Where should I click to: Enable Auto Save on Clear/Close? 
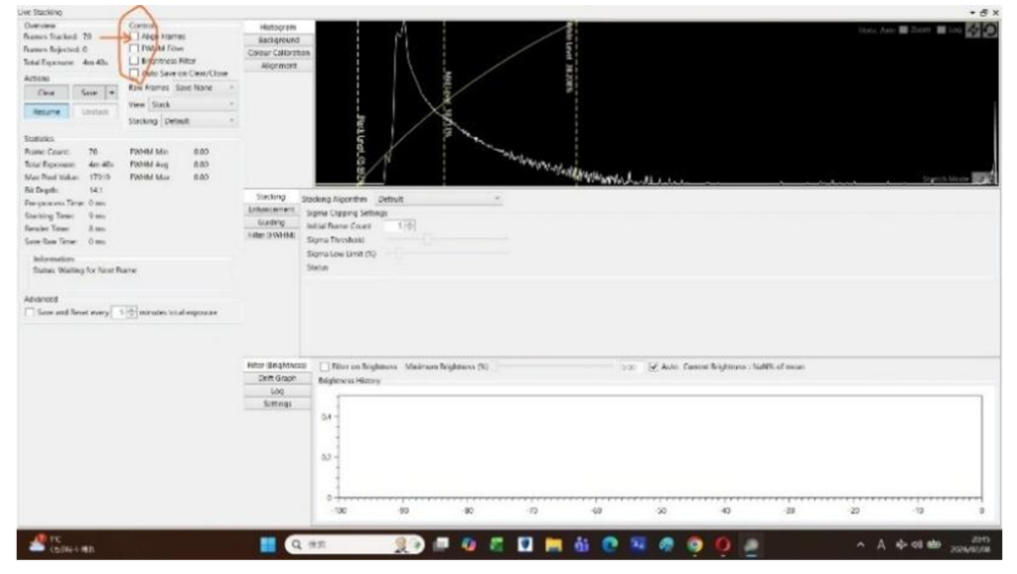coord(134,72)
